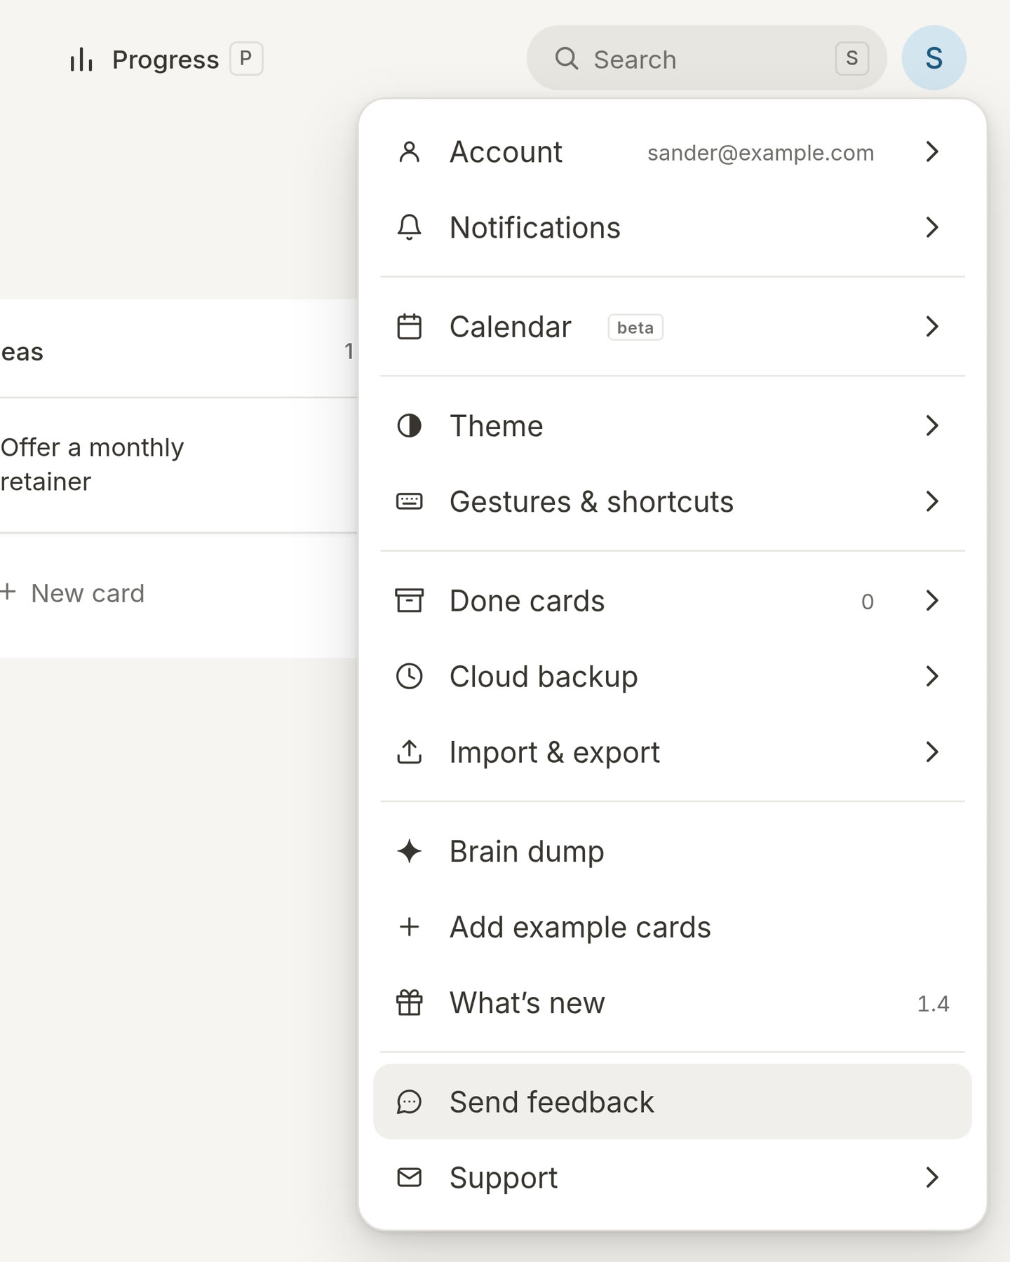
Task: Open the S profile avatar
Action: tap(934, 58)
